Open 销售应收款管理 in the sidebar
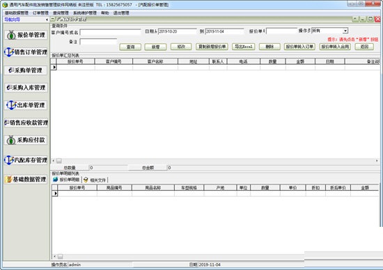The image size is (383, 270). click(x=26, y=122)
